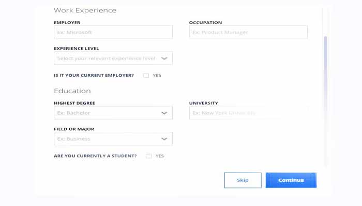The height and width of the screenshot is (206, 362).
Task: Click the HIGHEST DEGREE field label
Action: coord(74,103)
